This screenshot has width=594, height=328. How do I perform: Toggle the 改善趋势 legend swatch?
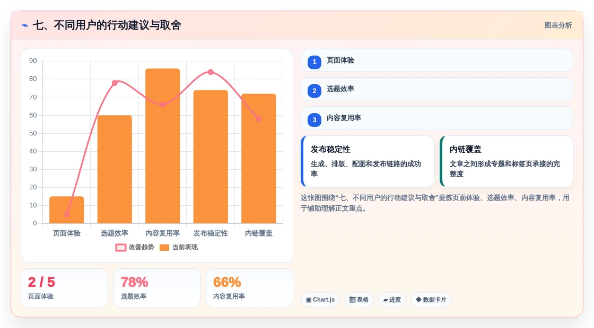[x=121, y=248]
